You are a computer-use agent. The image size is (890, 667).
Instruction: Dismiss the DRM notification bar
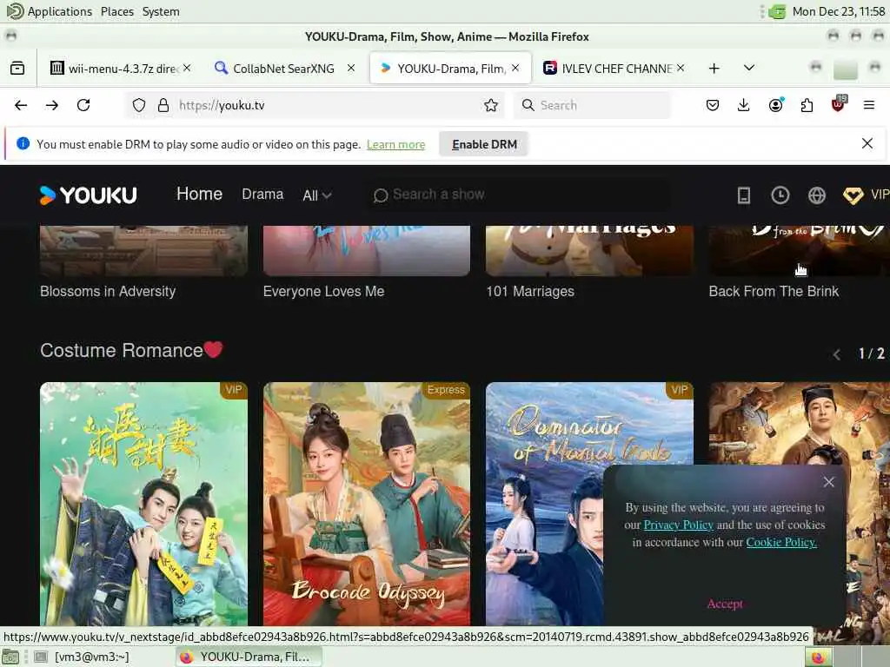[x=867, y=143]
